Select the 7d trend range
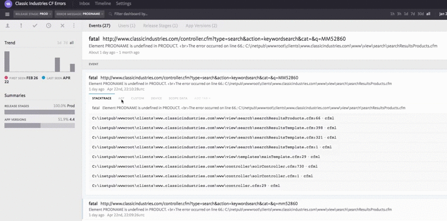 66,42
